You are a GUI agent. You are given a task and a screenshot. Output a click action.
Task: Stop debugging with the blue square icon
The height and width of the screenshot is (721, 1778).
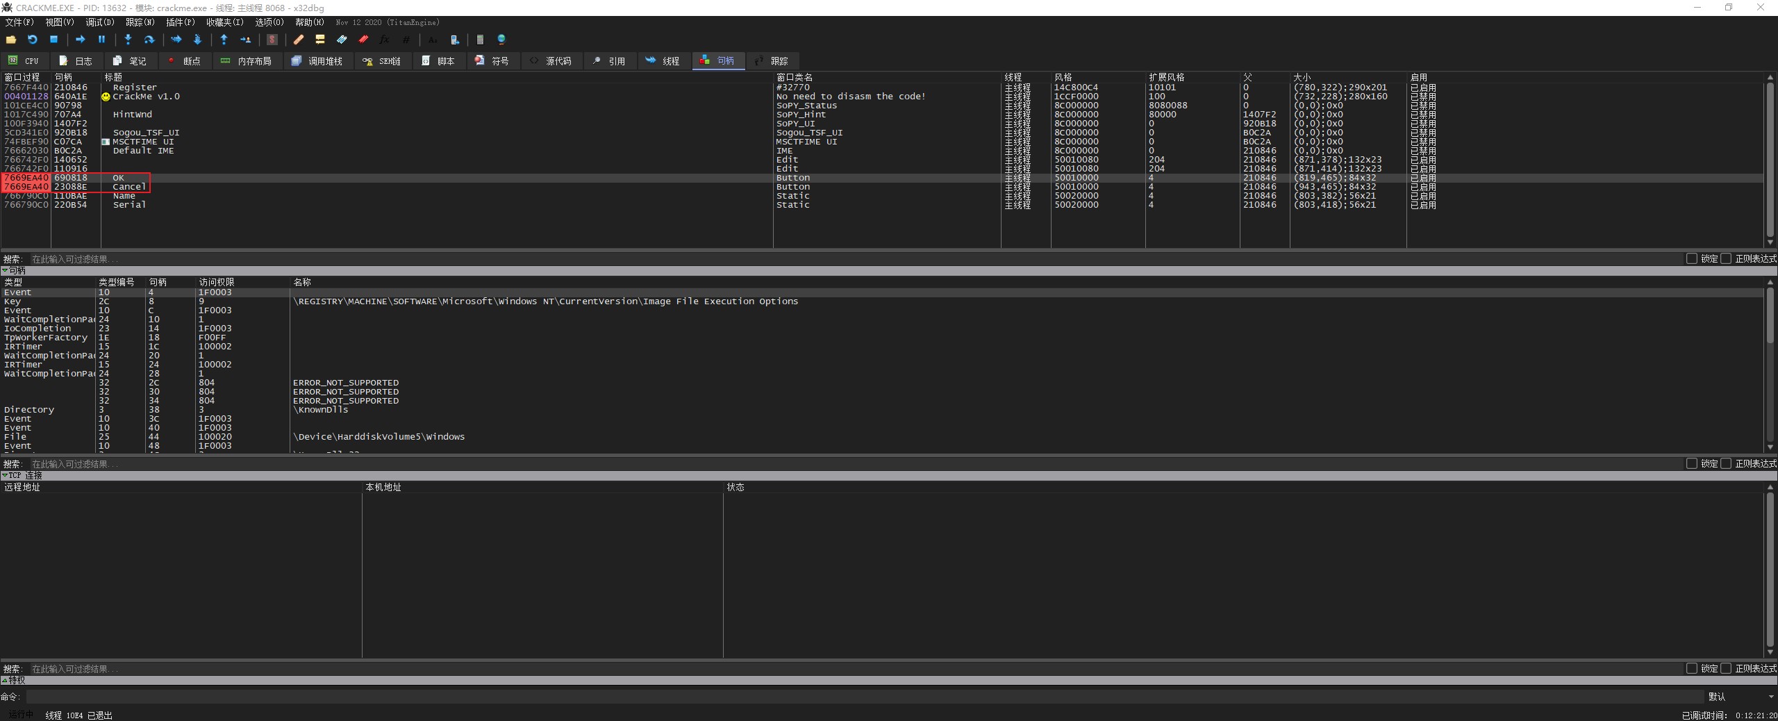click(53, 40)
